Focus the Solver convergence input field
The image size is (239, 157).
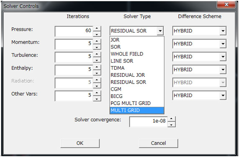pyautogui.click(x=149, y=122)
